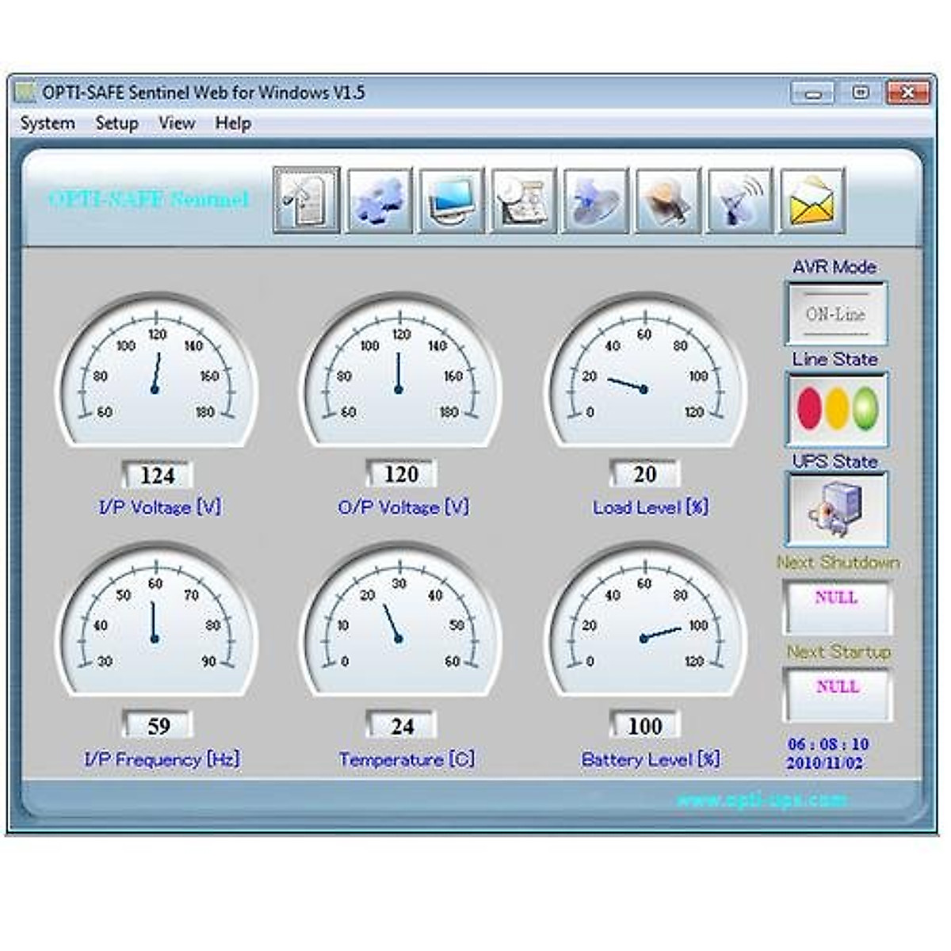This screenshot has height=951, width=951.
Task: Open the Help menu
Action: tap(233, 124)
